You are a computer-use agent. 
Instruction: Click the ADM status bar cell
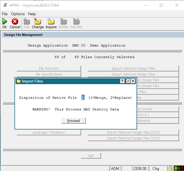[115, 169]
